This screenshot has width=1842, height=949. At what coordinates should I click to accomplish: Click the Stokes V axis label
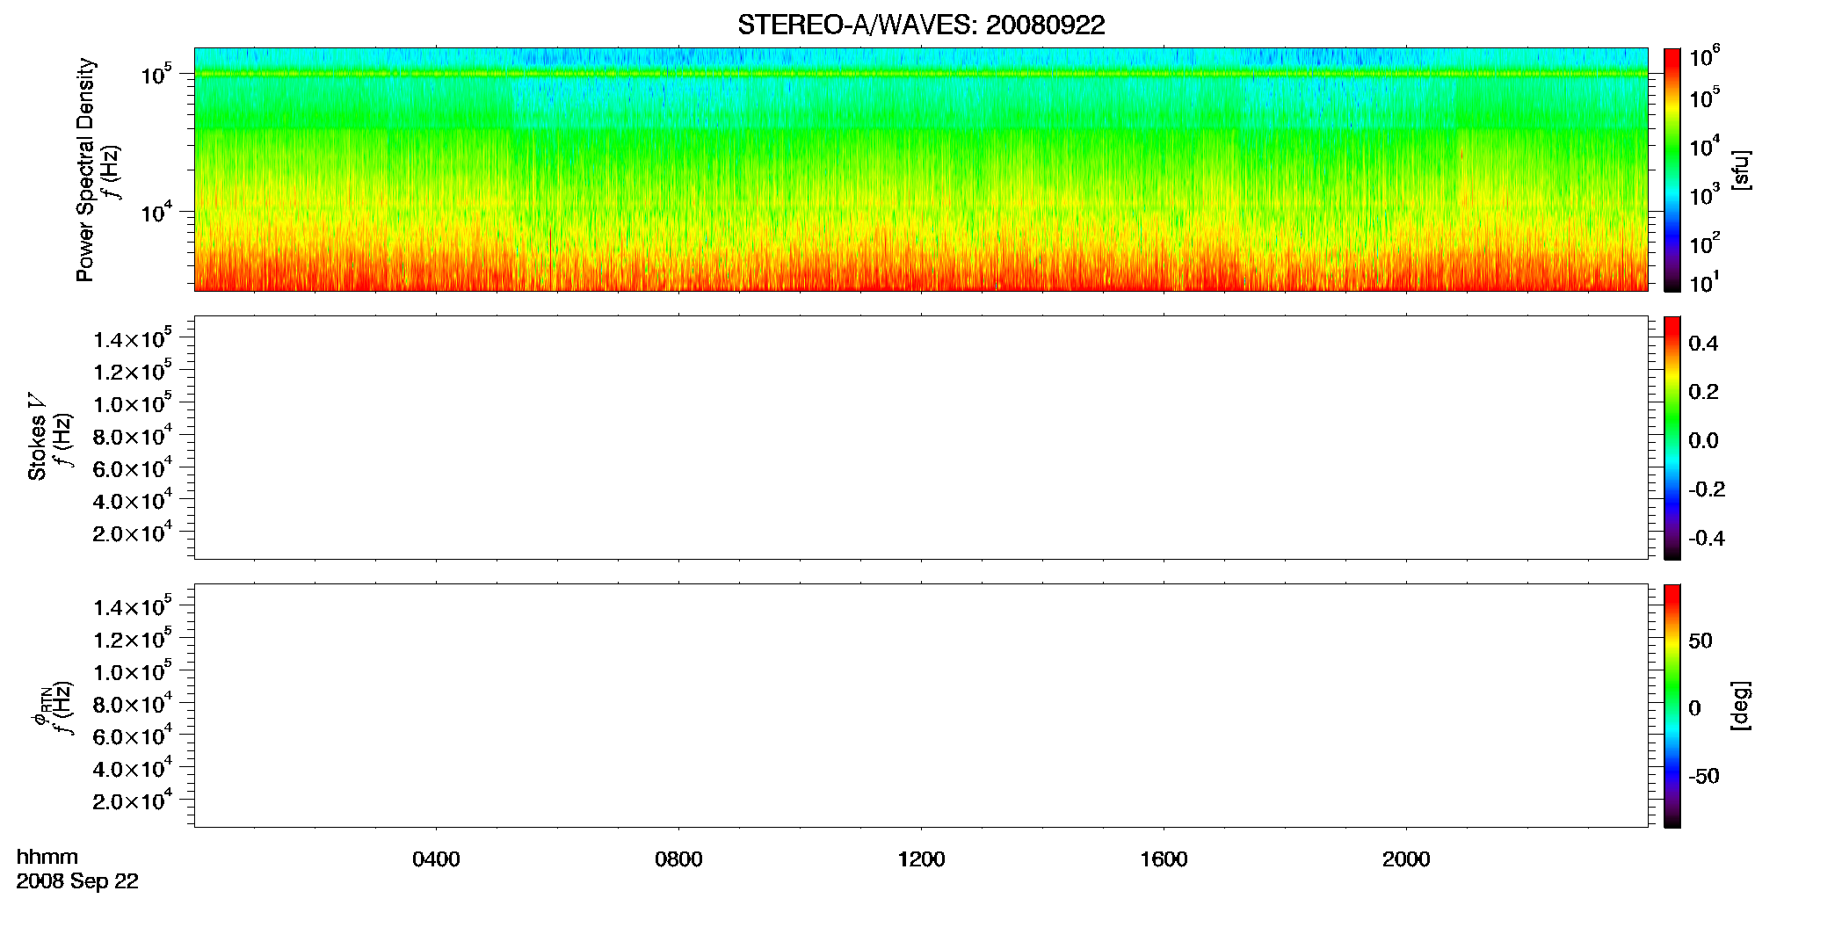click(38, 437)
